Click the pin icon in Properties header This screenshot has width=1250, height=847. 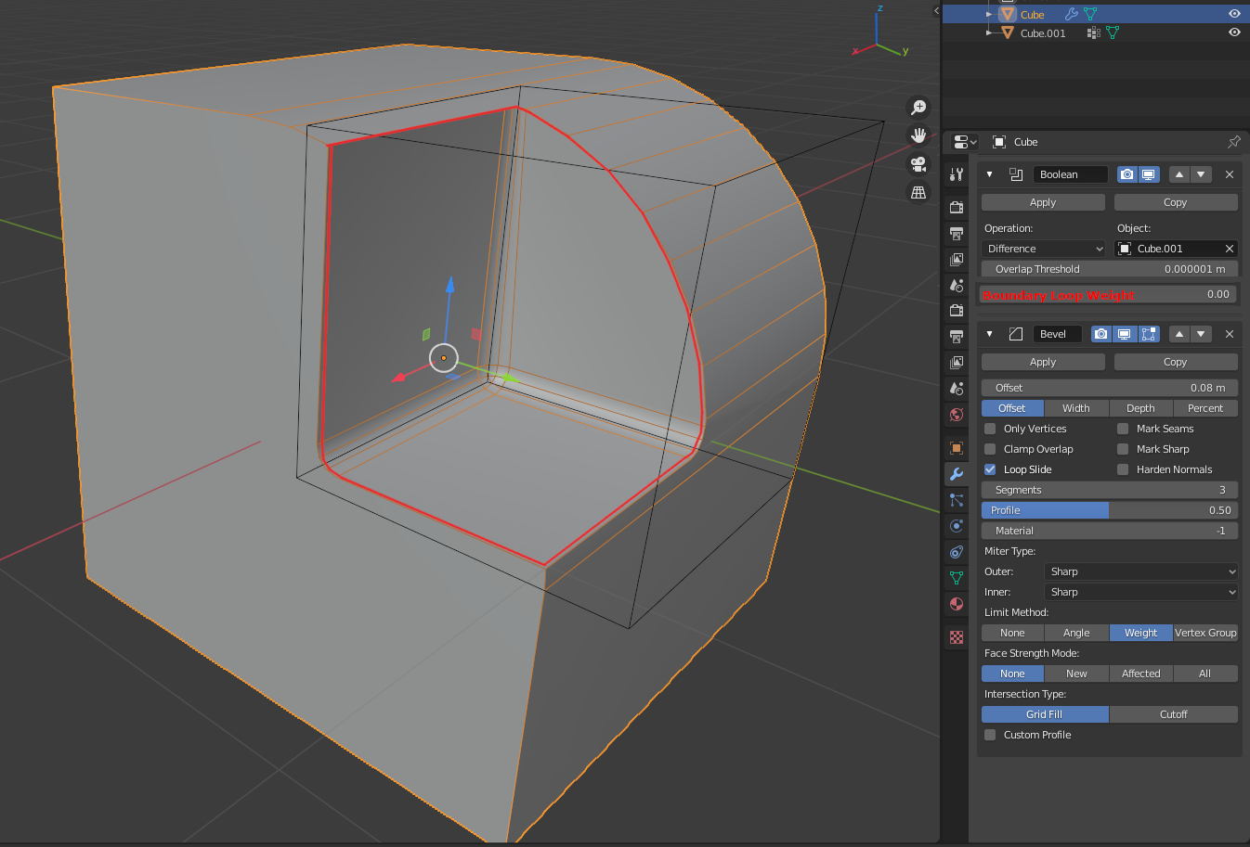coord(1234,142)
